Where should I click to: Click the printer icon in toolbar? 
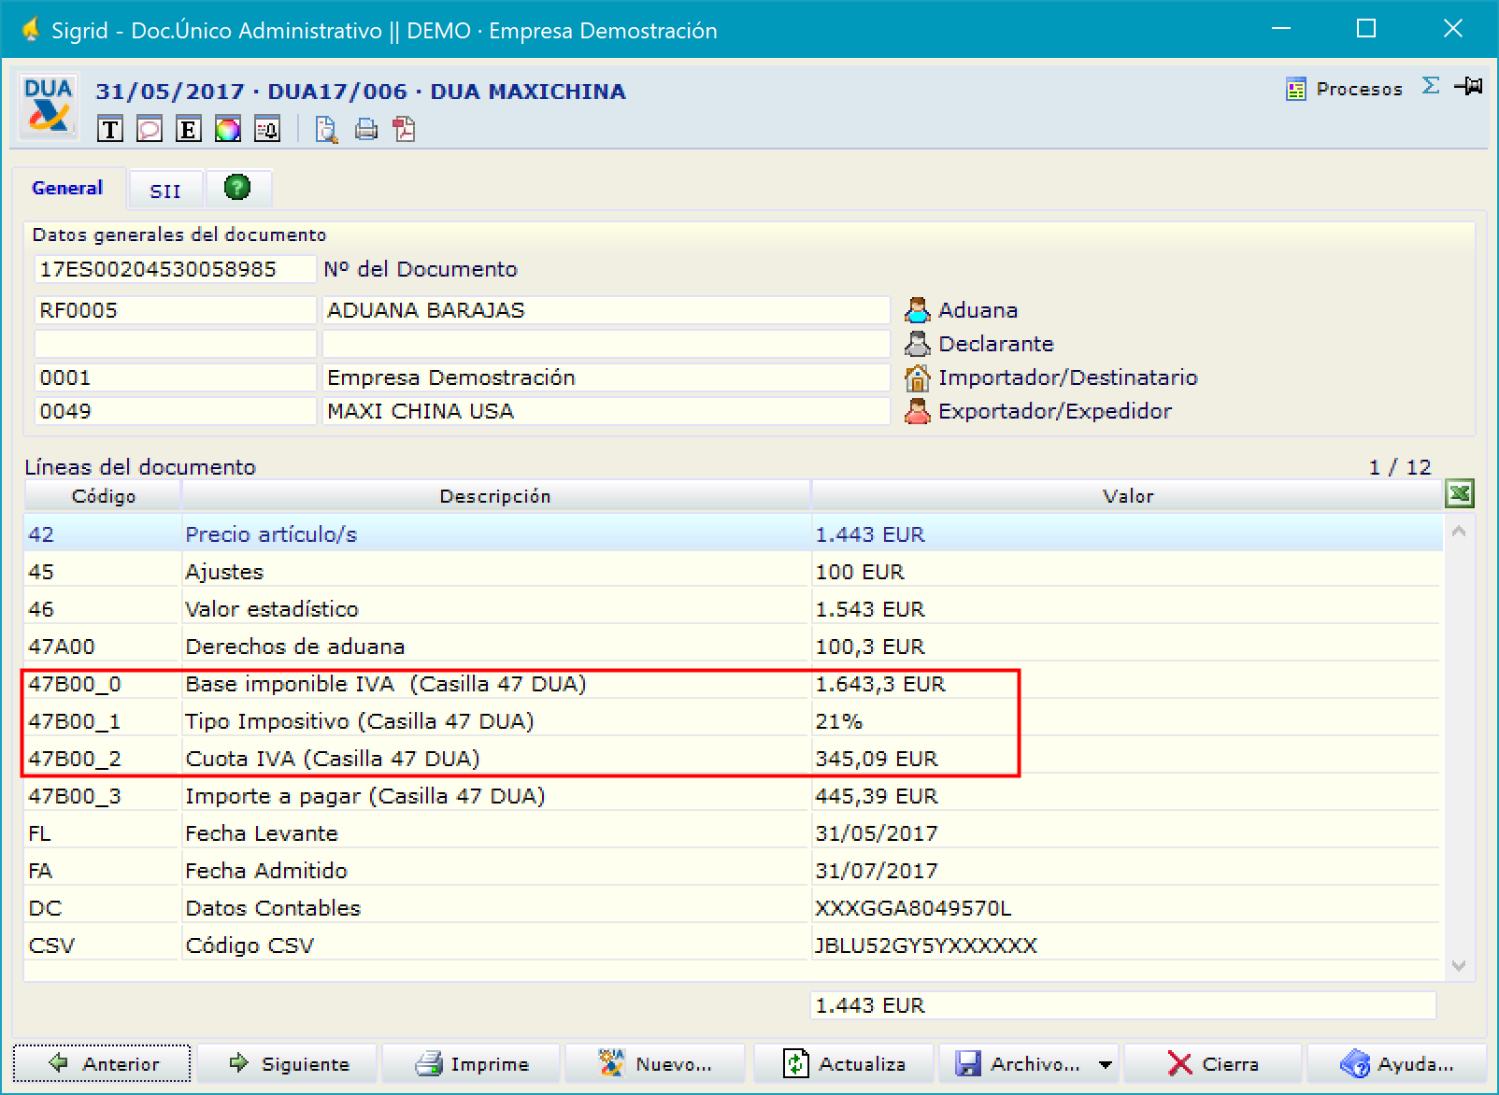tap(366, 129)
